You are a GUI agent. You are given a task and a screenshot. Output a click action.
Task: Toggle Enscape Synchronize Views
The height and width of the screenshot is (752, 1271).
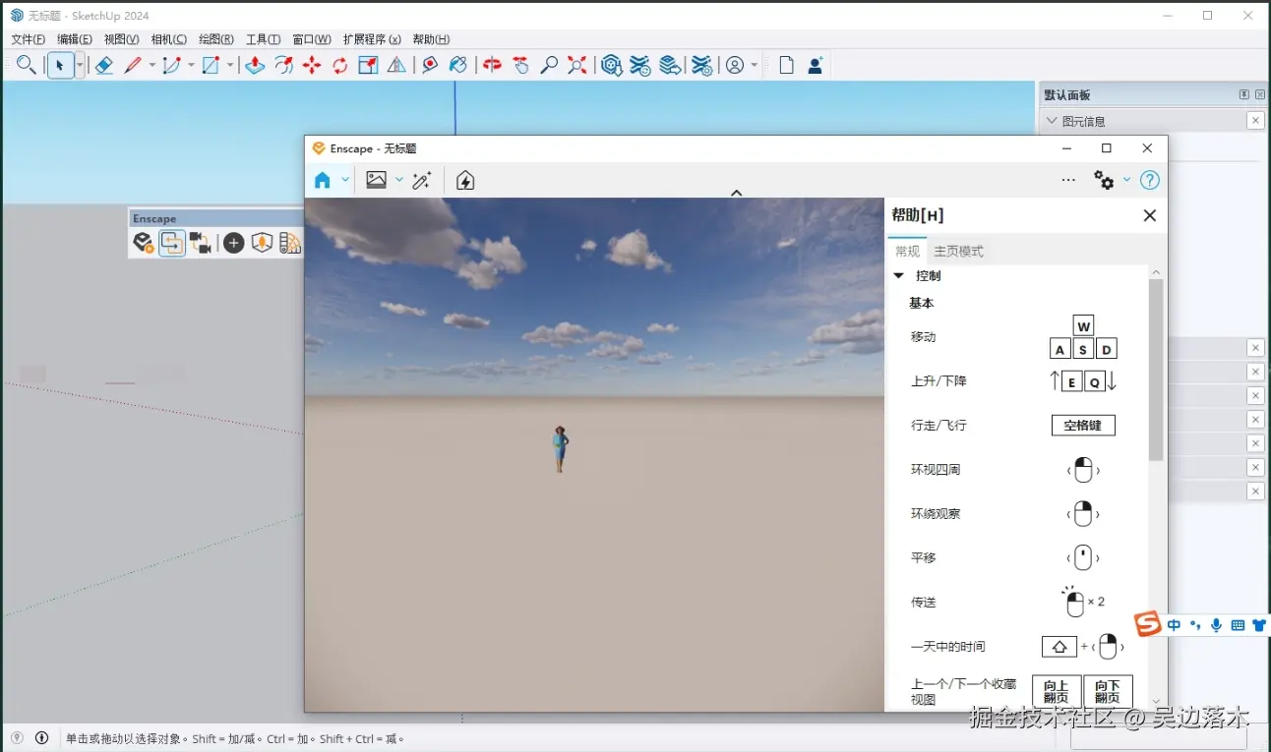(201, 243)
